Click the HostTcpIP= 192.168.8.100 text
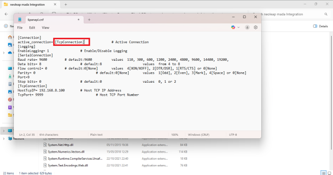This screenshot has width=333, height=175. [x=41, y=90]
